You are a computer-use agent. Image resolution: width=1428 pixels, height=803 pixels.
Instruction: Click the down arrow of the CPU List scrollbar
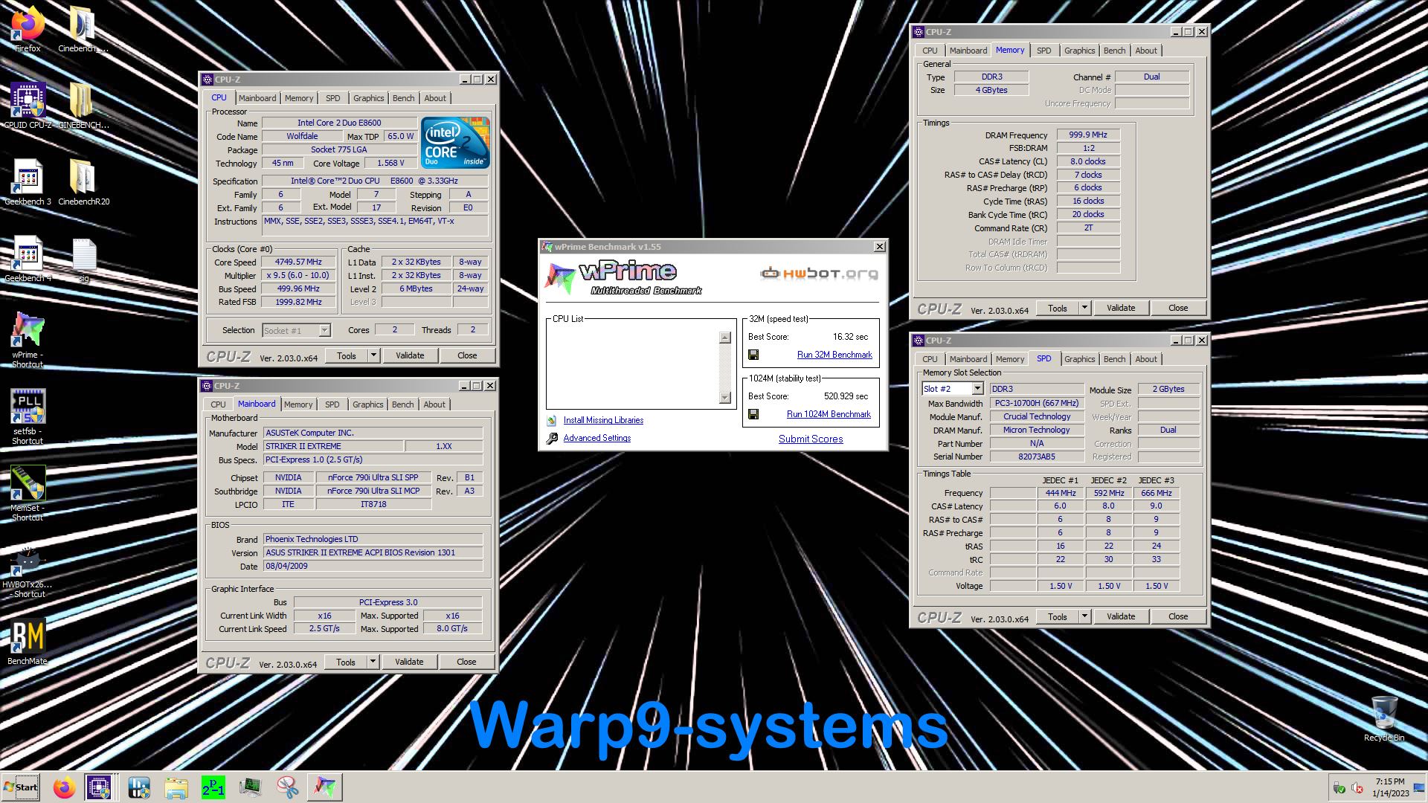[x=725, y=398]
